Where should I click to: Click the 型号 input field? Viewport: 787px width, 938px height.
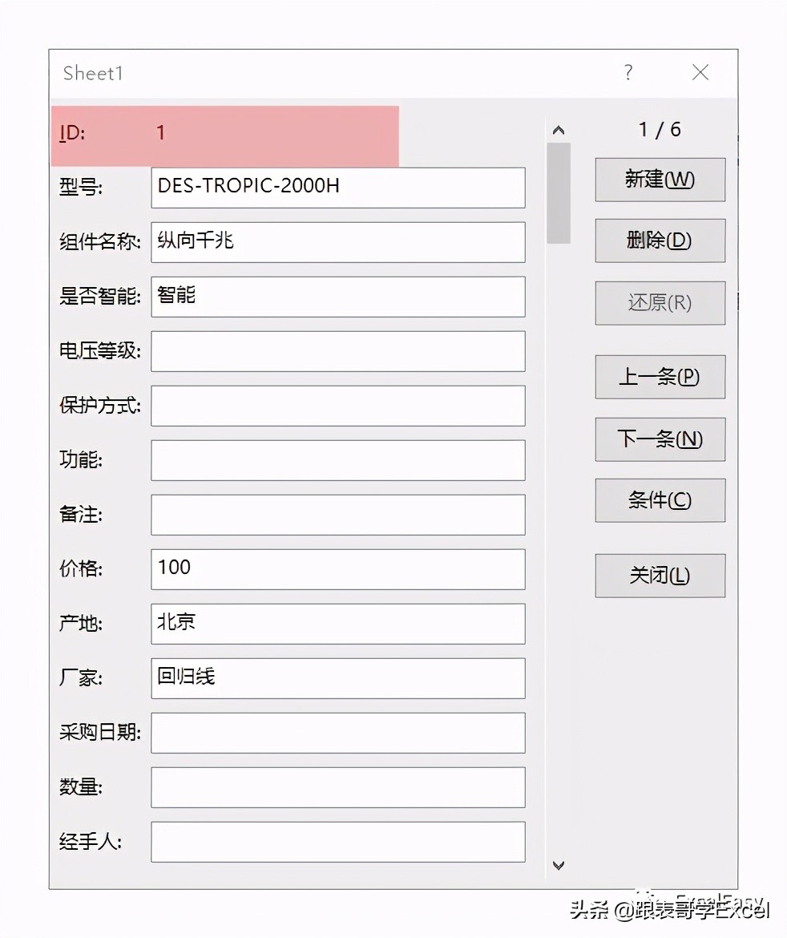337,188
